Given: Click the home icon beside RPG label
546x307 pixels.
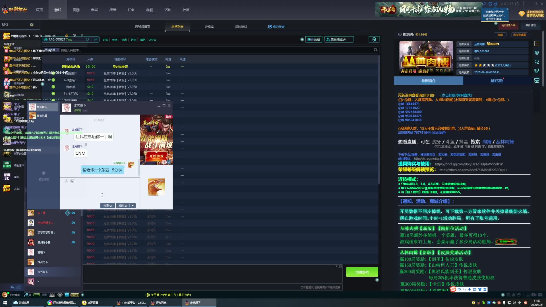Looking at the screenshot, I should tap(32, 25).
